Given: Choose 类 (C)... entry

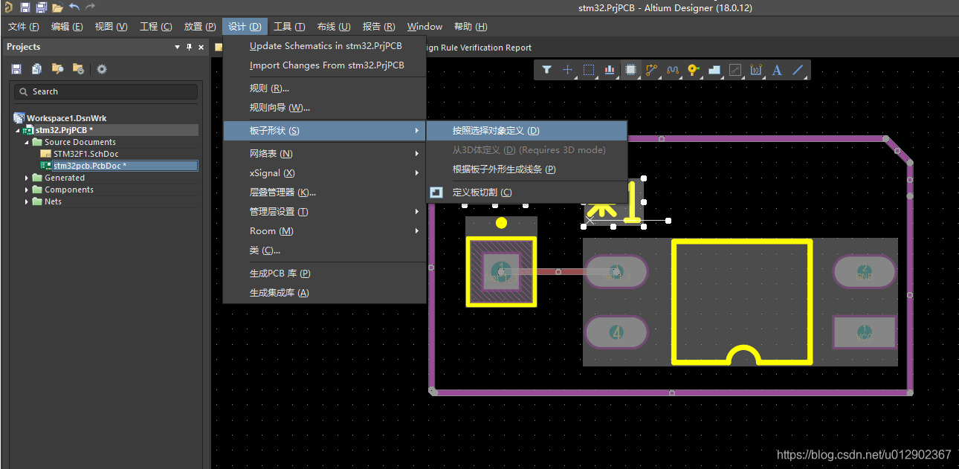Looking at the screenshot, I should coord(325,250).
